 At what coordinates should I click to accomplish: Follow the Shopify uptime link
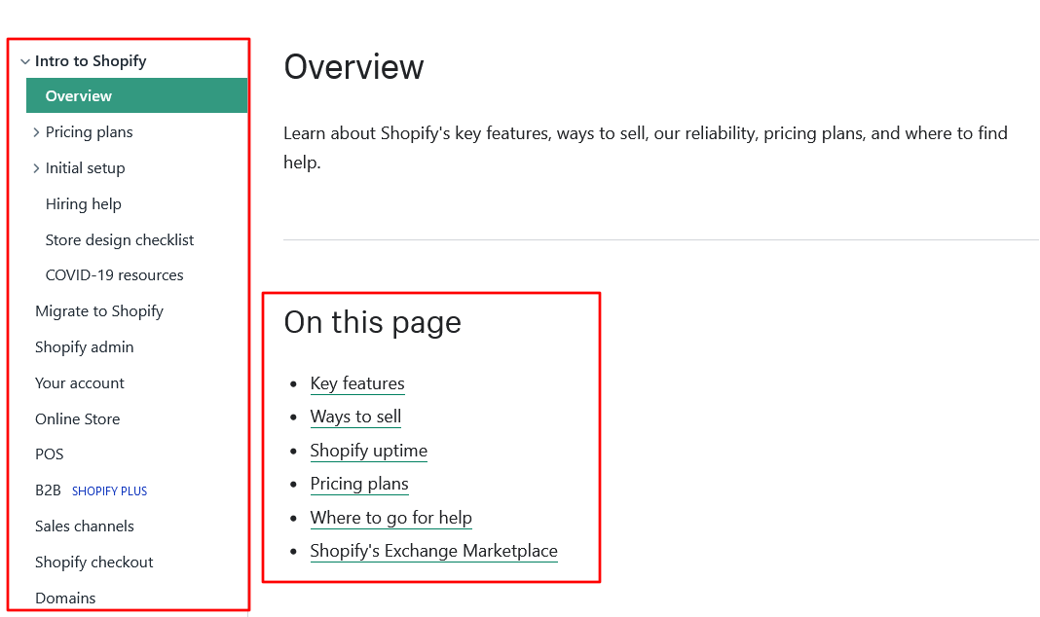pyautogui.click(x=368, y=451)
